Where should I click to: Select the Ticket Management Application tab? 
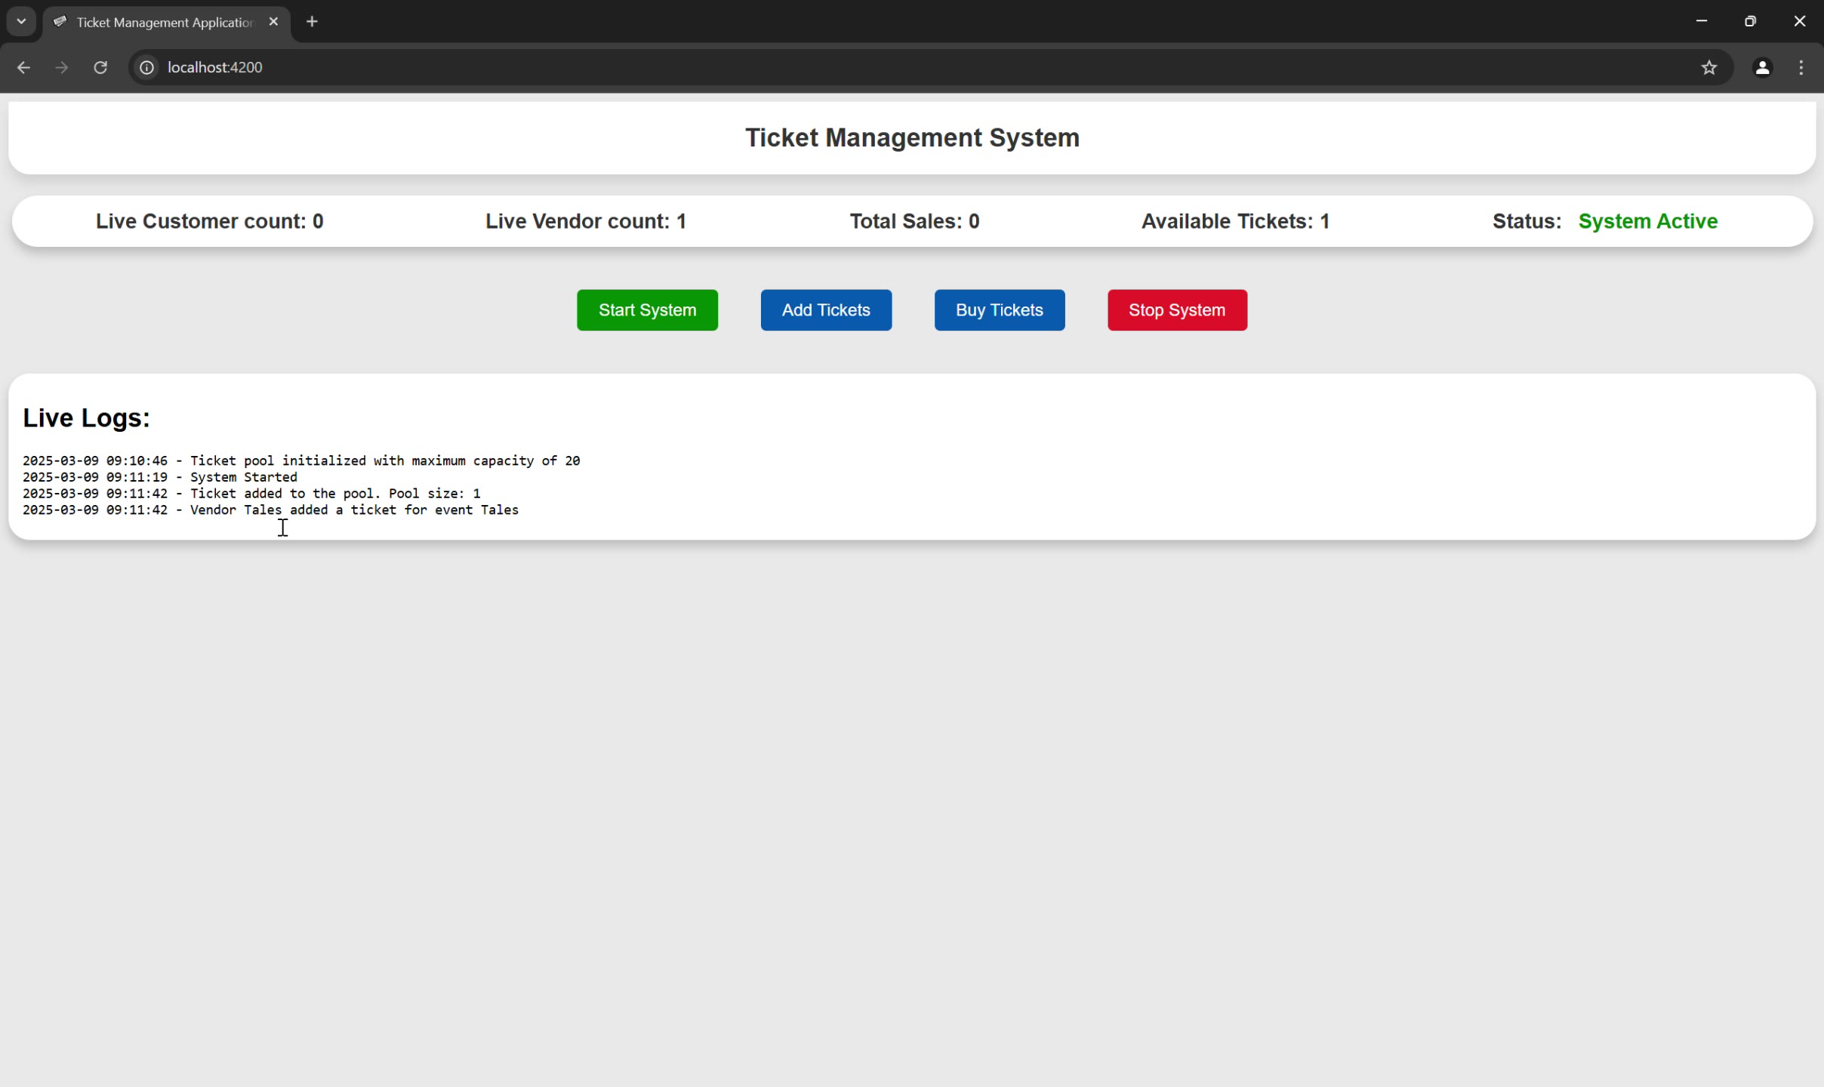[166, 22]
